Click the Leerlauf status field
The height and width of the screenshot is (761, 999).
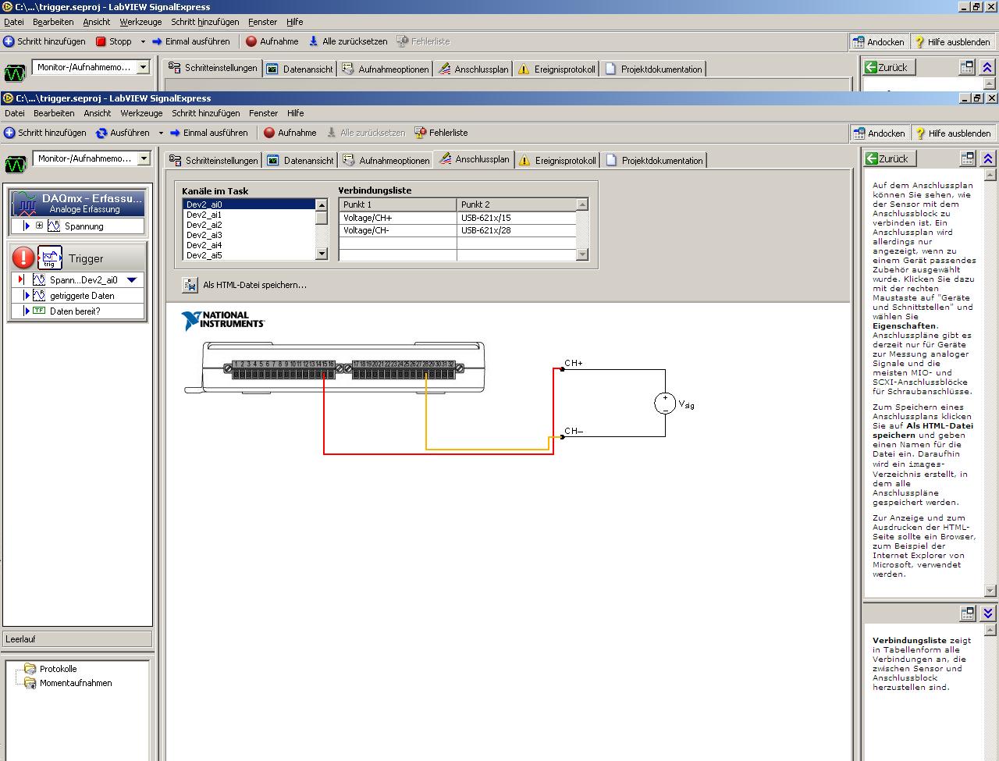tap(77, 639)
